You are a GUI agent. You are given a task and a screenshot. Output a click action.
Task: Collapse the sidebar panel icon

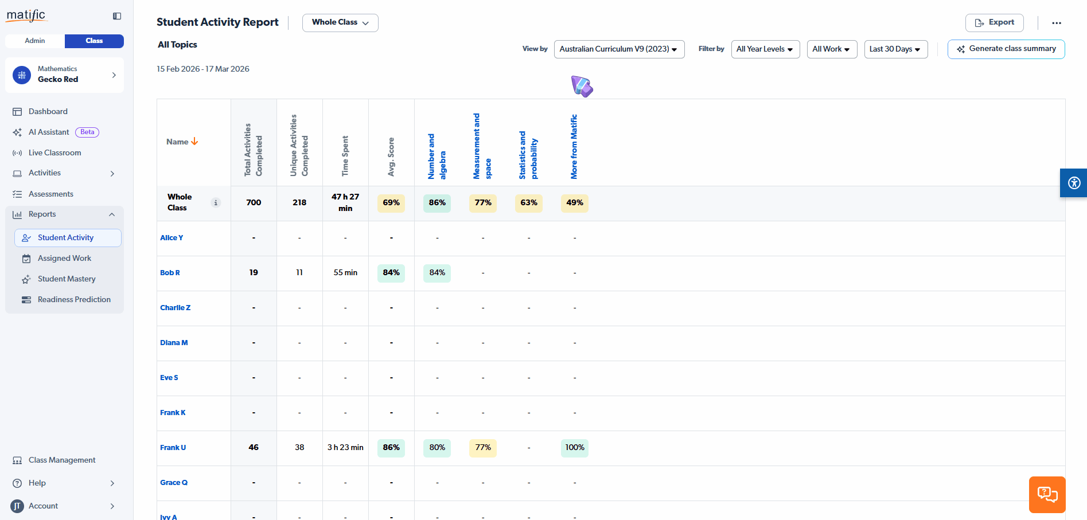pyautogui.click(x=117, y=16)
